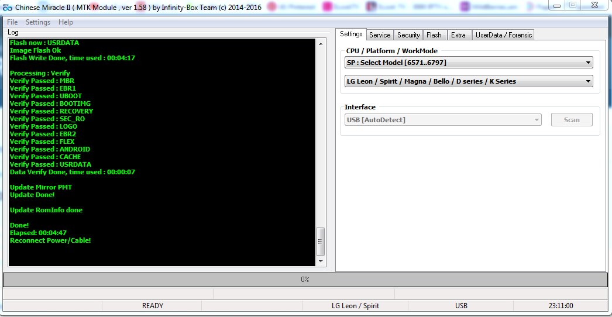Viewport: 612px width, 317px height.
Task: Go to the UserData / Forensic tab
Action: point(503,35)
